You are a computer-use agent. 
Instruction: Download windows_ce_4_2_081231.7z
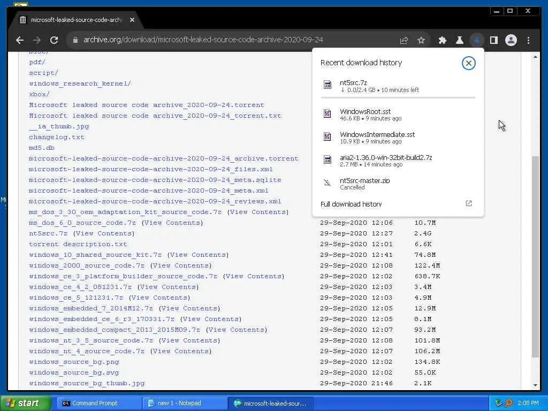[x=80, y=287]
